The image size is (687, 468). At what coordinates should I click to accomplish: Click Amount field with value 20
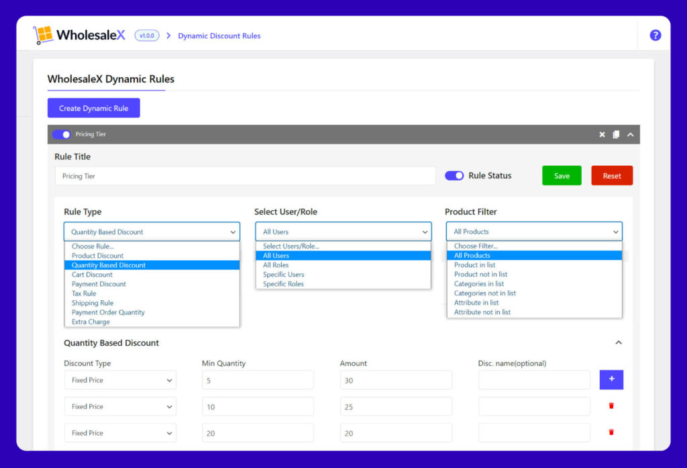click(x=396, y=432)
